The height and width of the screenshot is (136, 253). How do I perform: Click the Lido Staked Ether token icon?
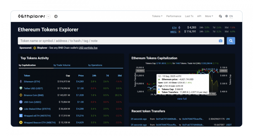[x=21, y=109]
